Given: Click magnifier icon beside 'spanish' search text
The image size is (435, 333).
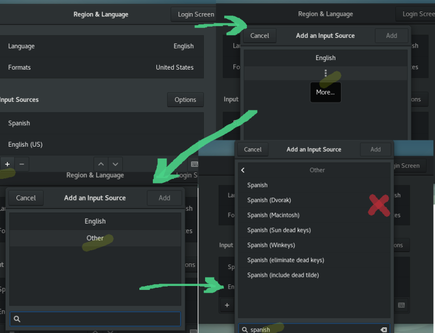Looking at the screenshot, I should (245, 330).
